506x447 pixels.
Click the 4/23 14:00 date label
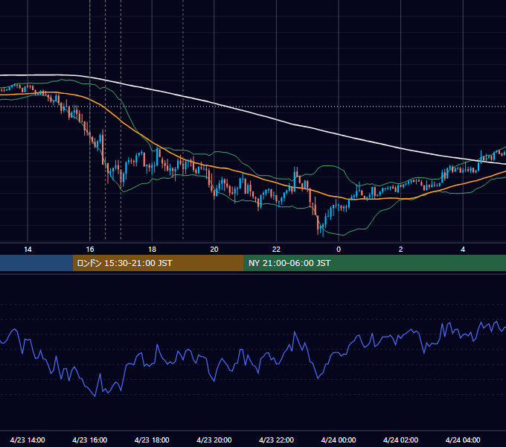coord(28,440)
